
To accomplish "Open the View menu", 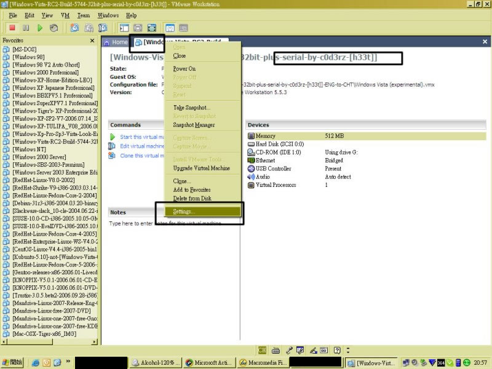I will pos(47,15).
